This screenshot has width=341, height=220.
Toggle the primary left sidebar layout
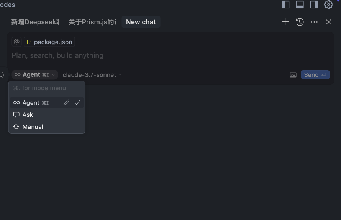click(x=285, y=5)
